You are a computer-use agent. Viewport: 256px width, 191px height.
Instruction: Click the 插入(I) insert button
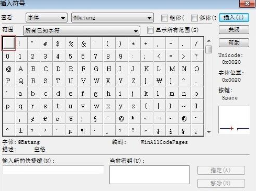234,18
